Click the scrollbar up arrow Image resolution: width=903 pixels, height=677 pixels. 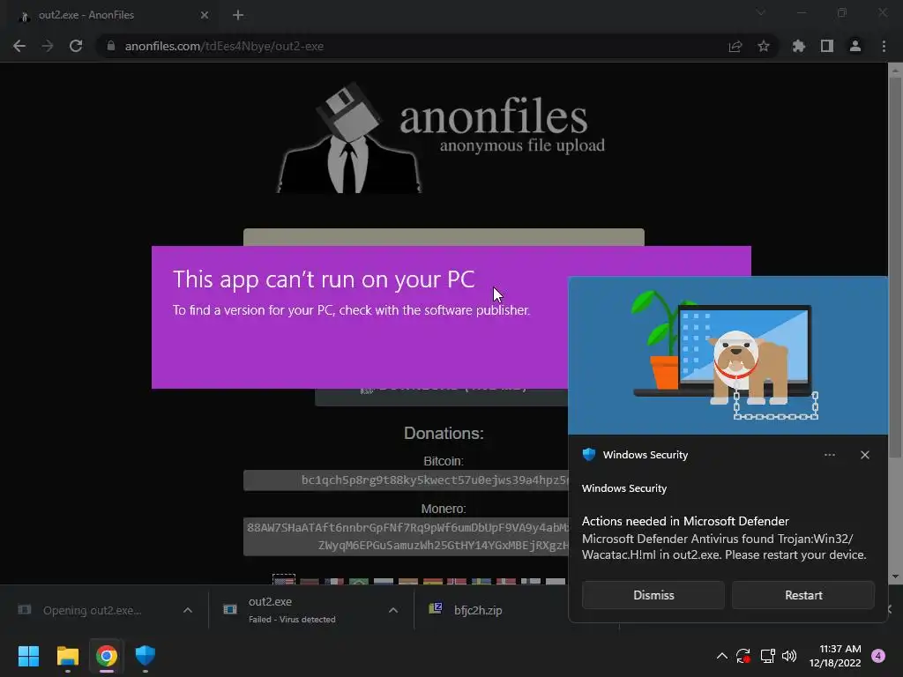[895, 71]
